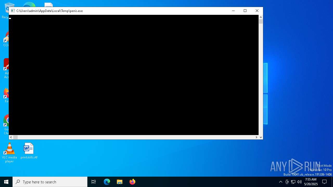
Task: Open the clock showing 7:55 AM
Action: (x=311, y=182)
